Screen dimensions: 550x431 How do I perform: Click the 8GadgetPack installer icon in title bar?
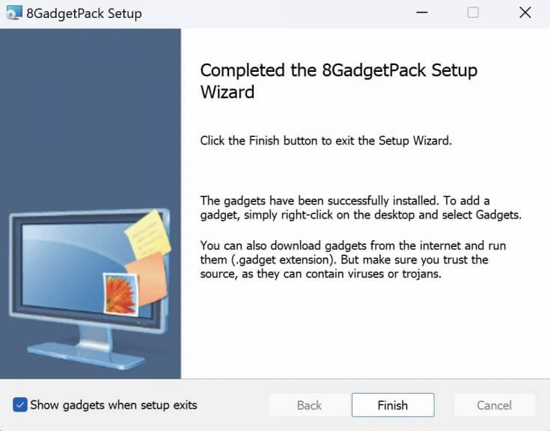pyautogui.click(x=13, y=13)
